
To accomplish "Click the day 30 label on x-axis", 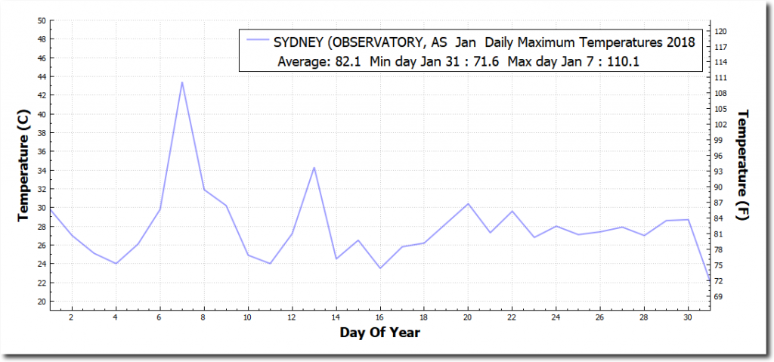I will coord(687,318).
